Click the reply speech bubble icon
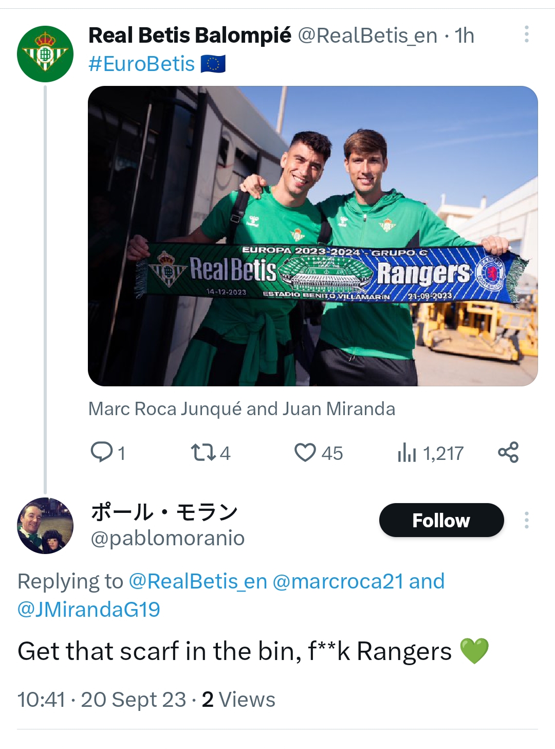 click(102, 453)
